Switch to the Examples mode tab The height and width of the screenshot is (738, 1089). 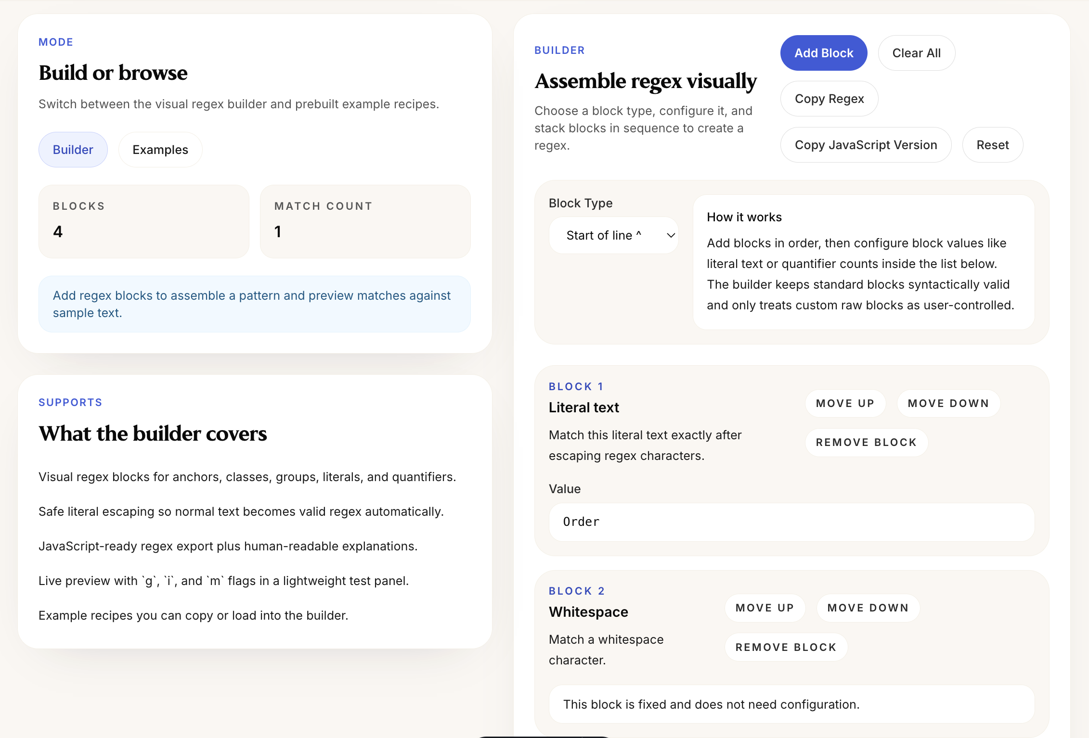coord(160,150)
